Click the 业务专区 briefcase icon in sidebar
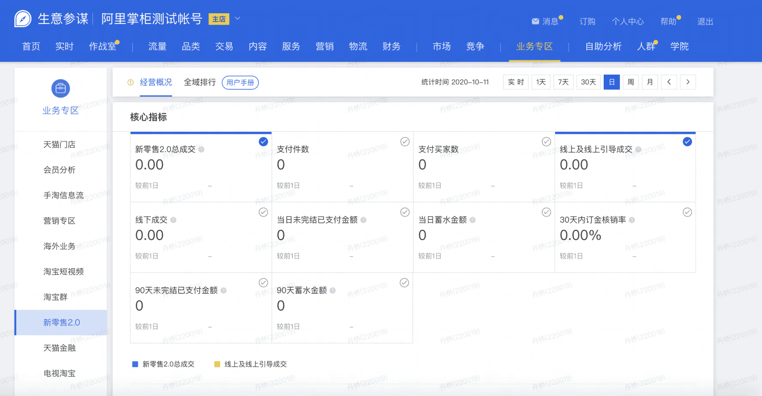Viewport: 762px width, 396px height. [x=60, y=88]
